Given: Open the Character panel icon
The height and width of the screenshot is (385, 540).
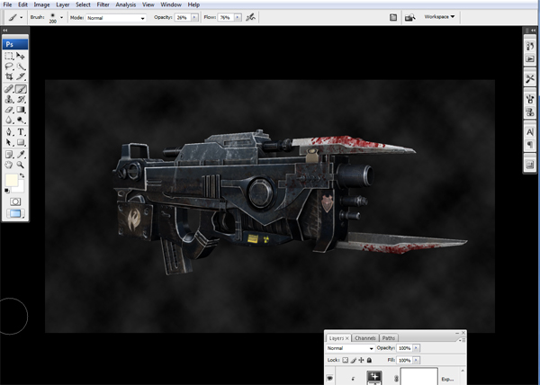Looking at the screenshot, I should pos(530,131).
